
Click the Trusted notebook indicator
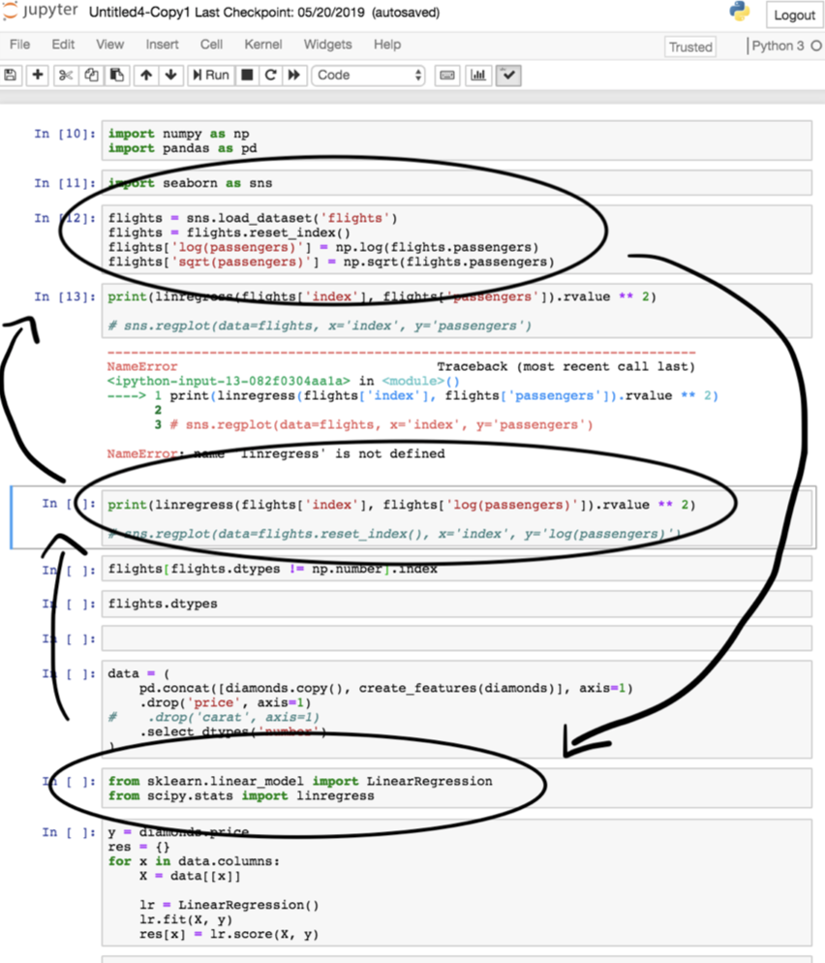[x=690, y=47]
